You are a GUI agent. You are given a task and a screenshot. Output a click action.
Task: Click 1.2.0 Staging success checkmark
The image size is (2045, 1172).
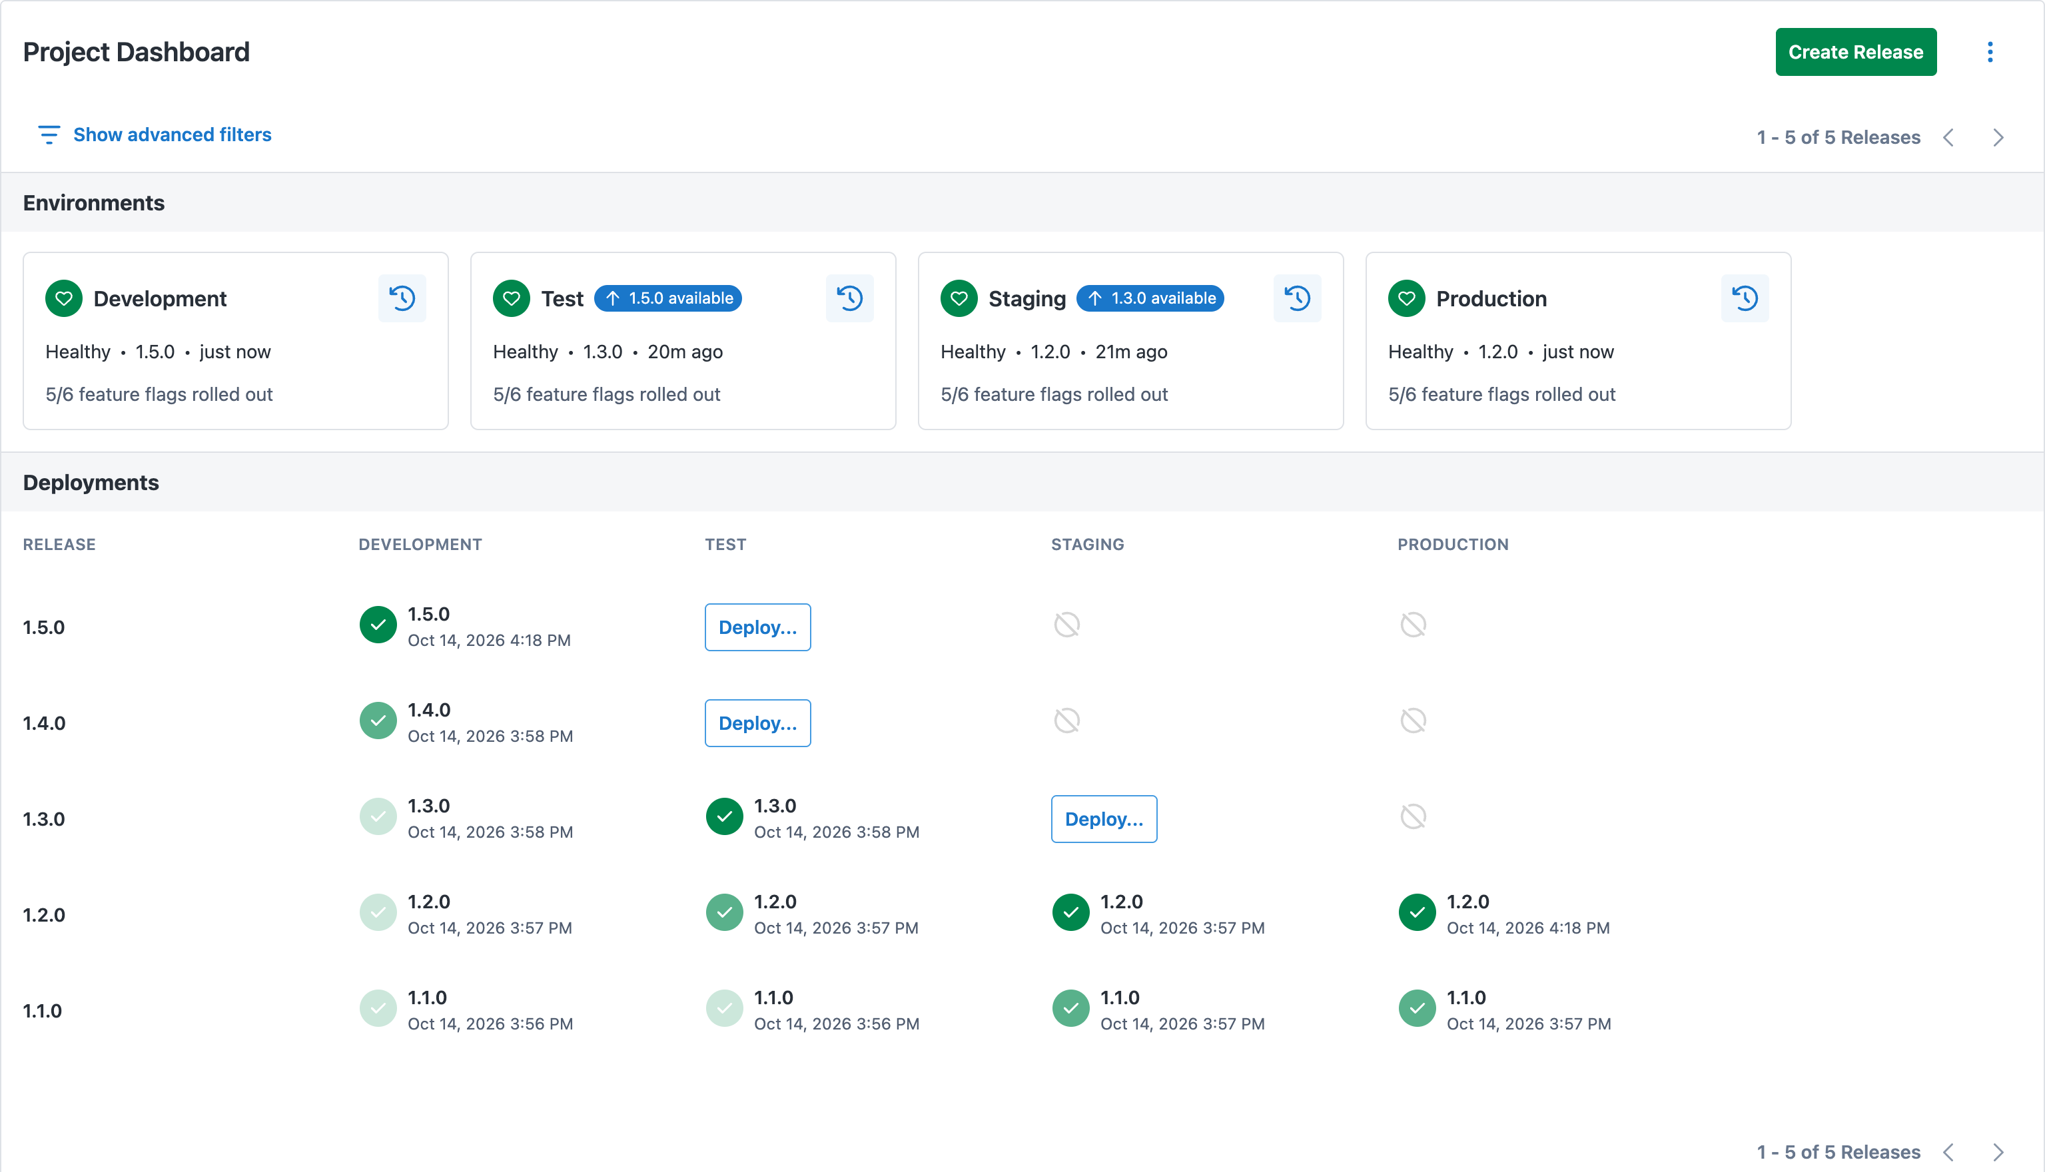point(1070,912)
